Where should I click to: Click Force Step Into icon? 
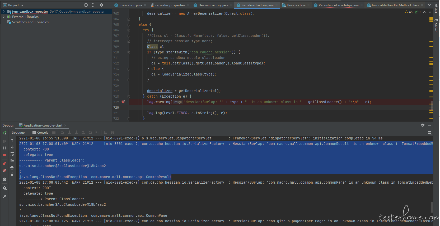pyautogui.click(x=76, y=132)
